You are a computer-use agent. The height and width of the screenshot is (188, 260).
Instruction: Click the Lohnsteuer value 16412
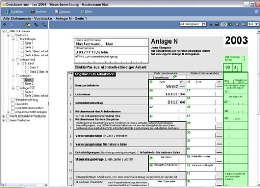click(172, 94)
